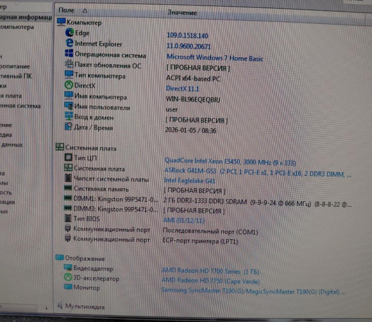
Task: Select the Отображение group header
Action: [x=85, y=259]
